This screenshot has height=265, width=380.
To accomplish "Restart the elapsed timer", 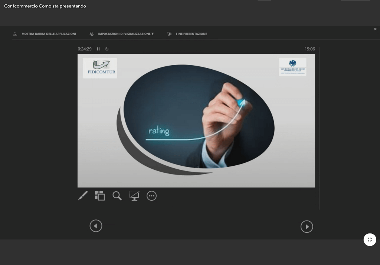I will (107, 49).
